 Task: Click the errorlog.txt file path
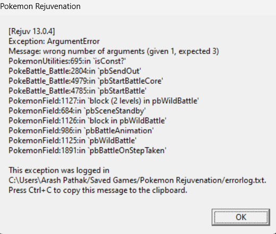click(x=137, y=181)
